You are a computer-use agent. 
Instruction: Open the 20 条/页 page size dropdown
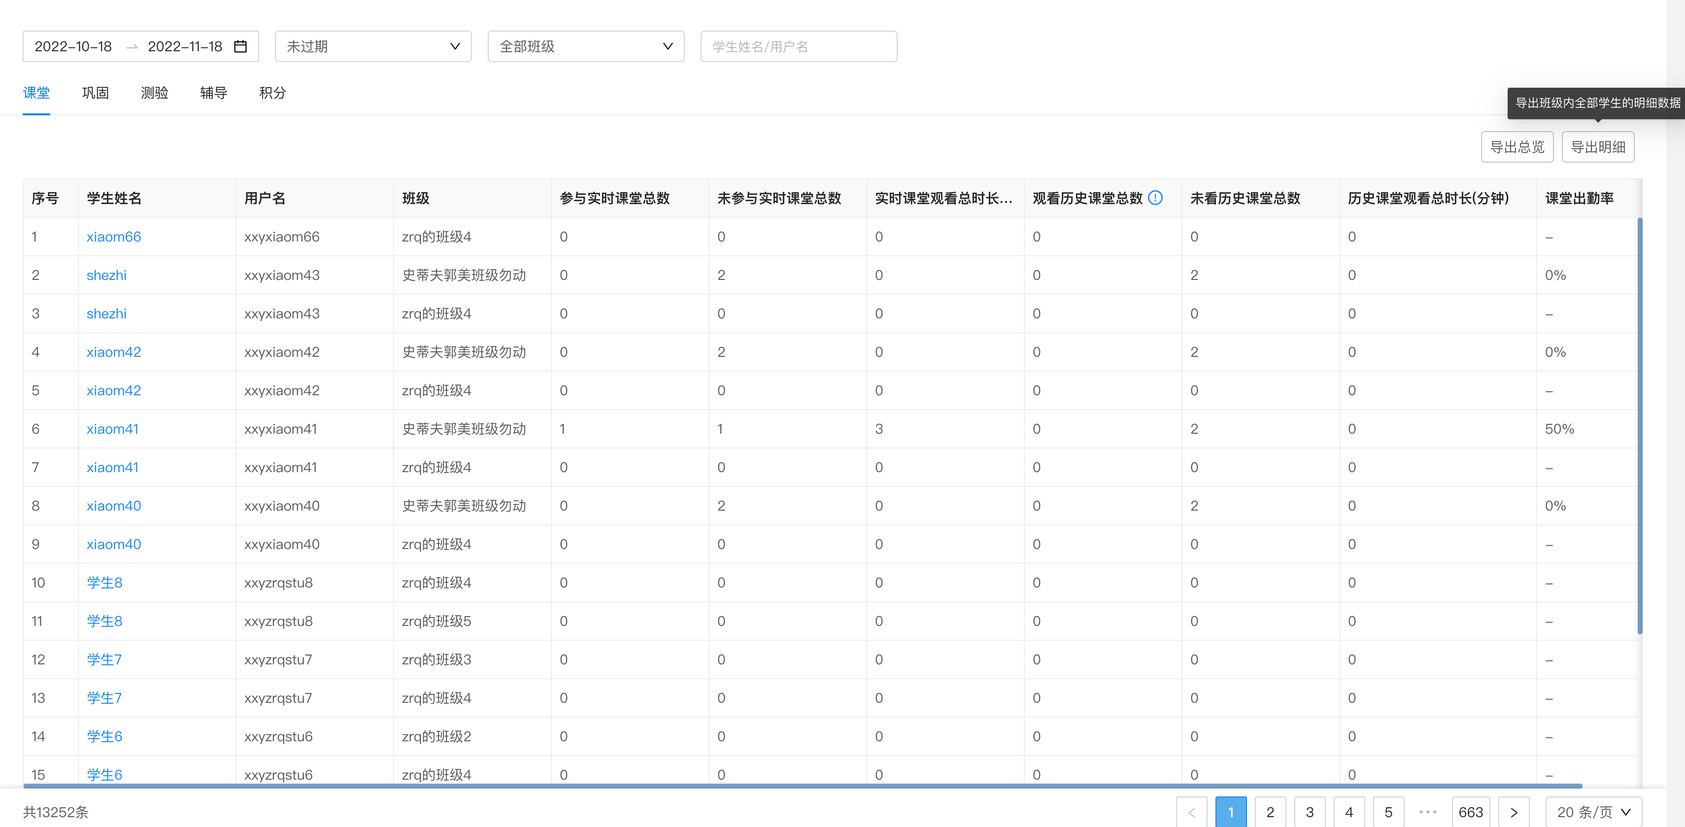[1593, 812]
